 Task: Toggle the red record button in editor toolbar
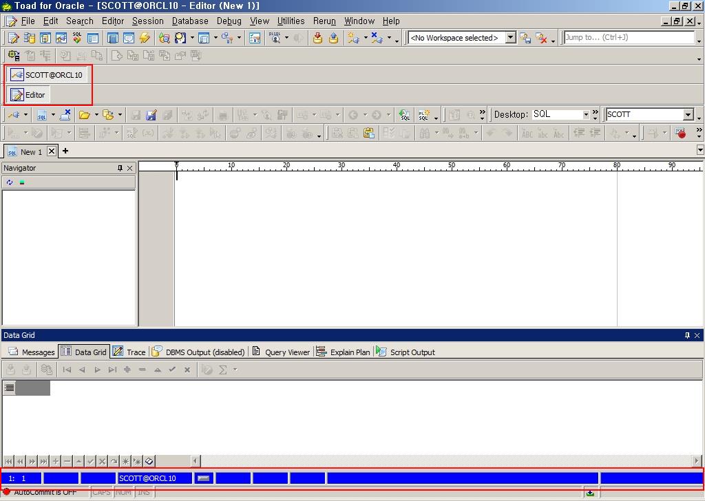click(x=680, y=133)
